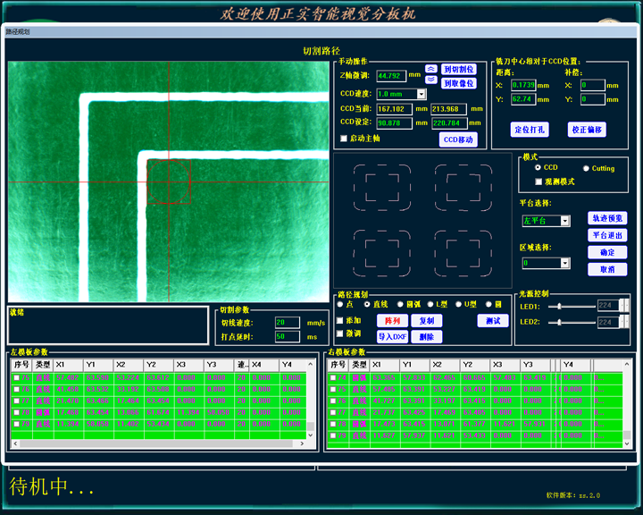Screen dimensions: 643x515
Task: Click the Z-axis lower double-chevron down button
Action: 430,80
